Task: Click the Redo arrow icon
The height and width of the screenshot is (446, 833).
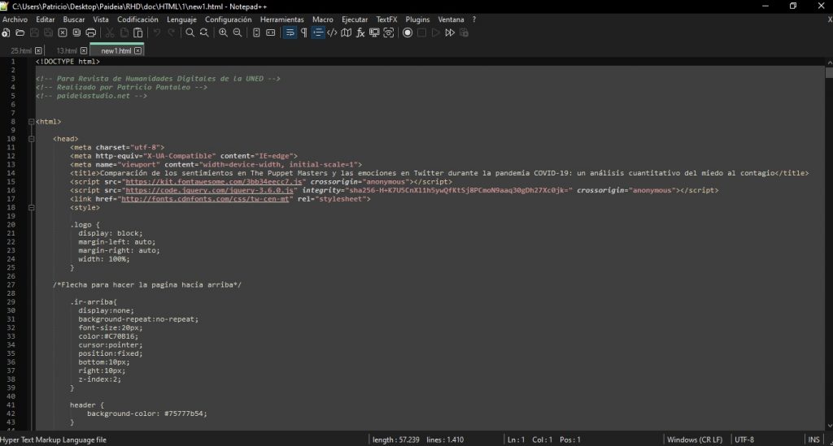Action: 171,32
